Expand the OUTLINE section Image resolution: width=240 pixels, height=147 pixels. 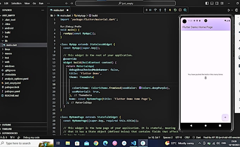point(7,125)
